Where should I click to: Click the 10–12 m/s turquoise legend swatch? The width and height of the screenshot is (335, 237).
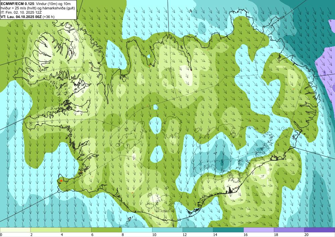tap(167, 230)
